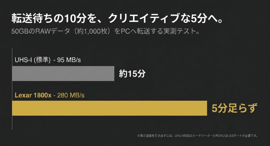Click the 5分足らず result label
The width and height of the screenshot is (270, 146).
pos(234,108)
